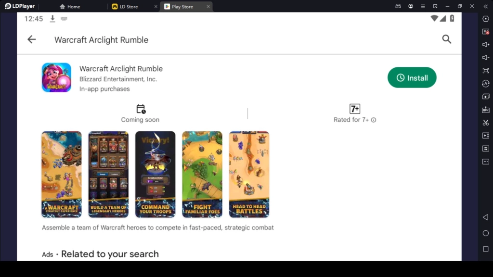This screenshot has width=493, height=277.
Task: Open the Warcraft Arclight Rumble app icon
Action: (x=56, y=77)
